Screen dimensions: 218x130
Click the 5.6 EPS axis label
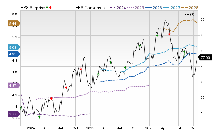tap(15, 14)
